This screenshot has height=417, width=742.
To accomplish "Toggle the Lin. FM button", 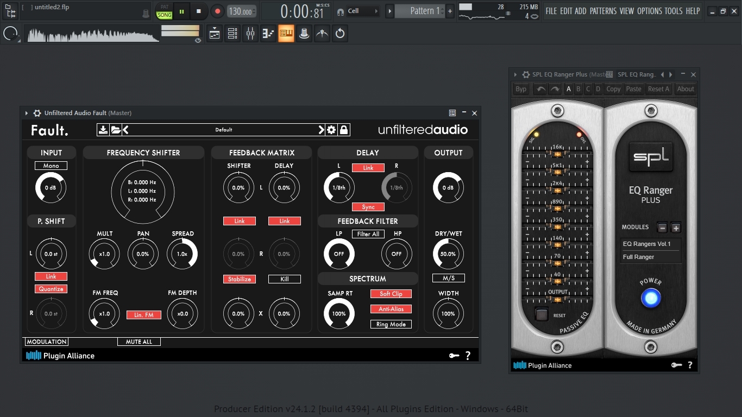I will pyautogui.click(x=144, y=315).
